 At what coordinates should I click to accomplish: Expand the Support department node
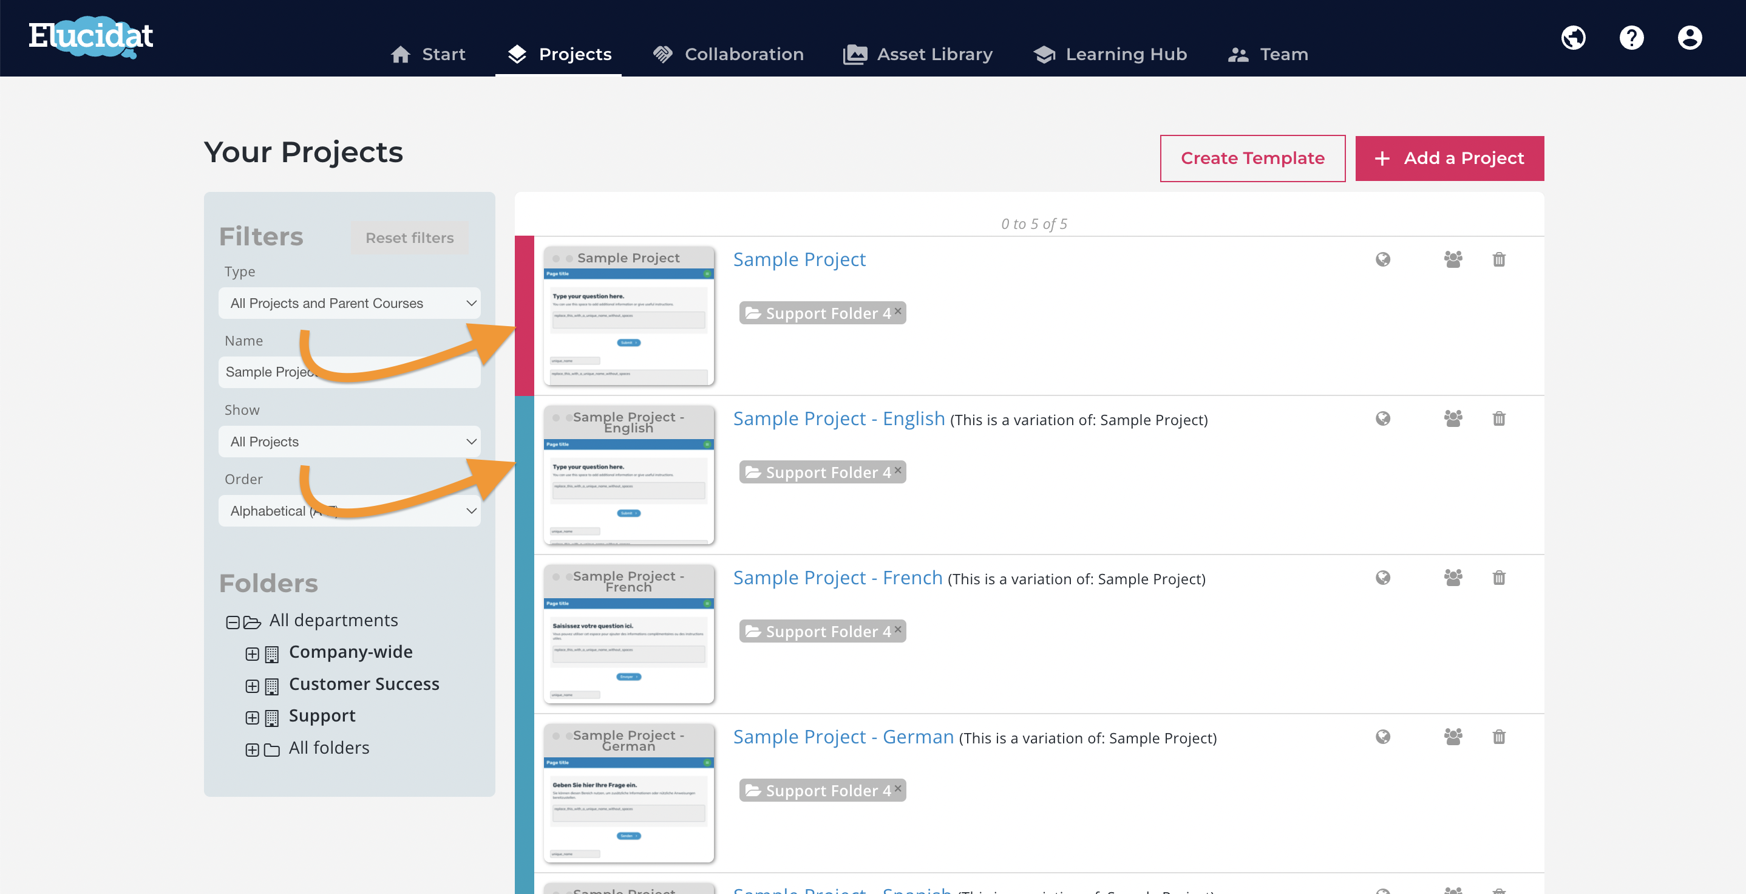[x=252, y=718]
